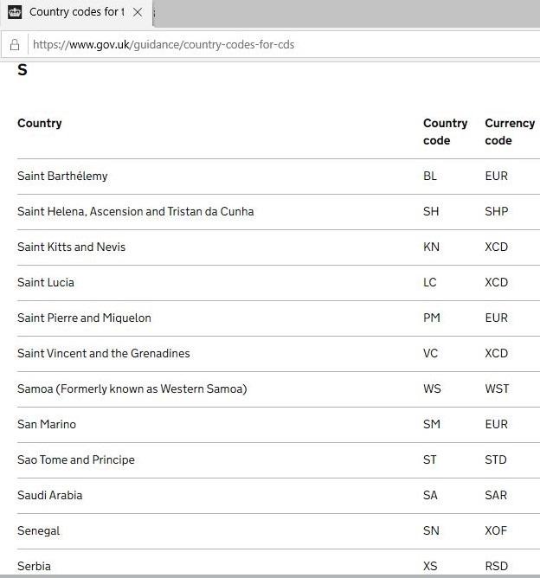Screen dimensions: 540x578
Task: Close the Country codes tab
Action: click(x=138, y=12)
